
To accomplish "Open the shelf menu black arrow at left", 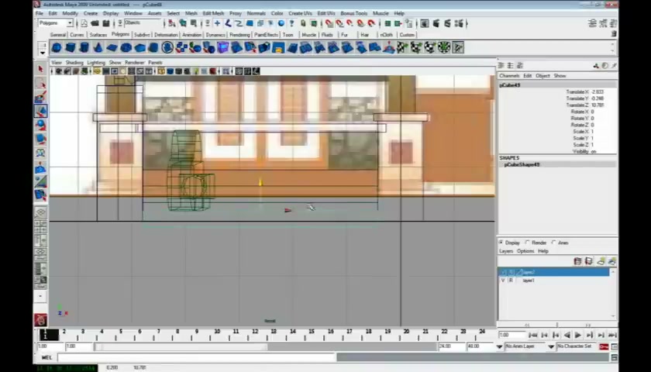I will coord(43,53).
